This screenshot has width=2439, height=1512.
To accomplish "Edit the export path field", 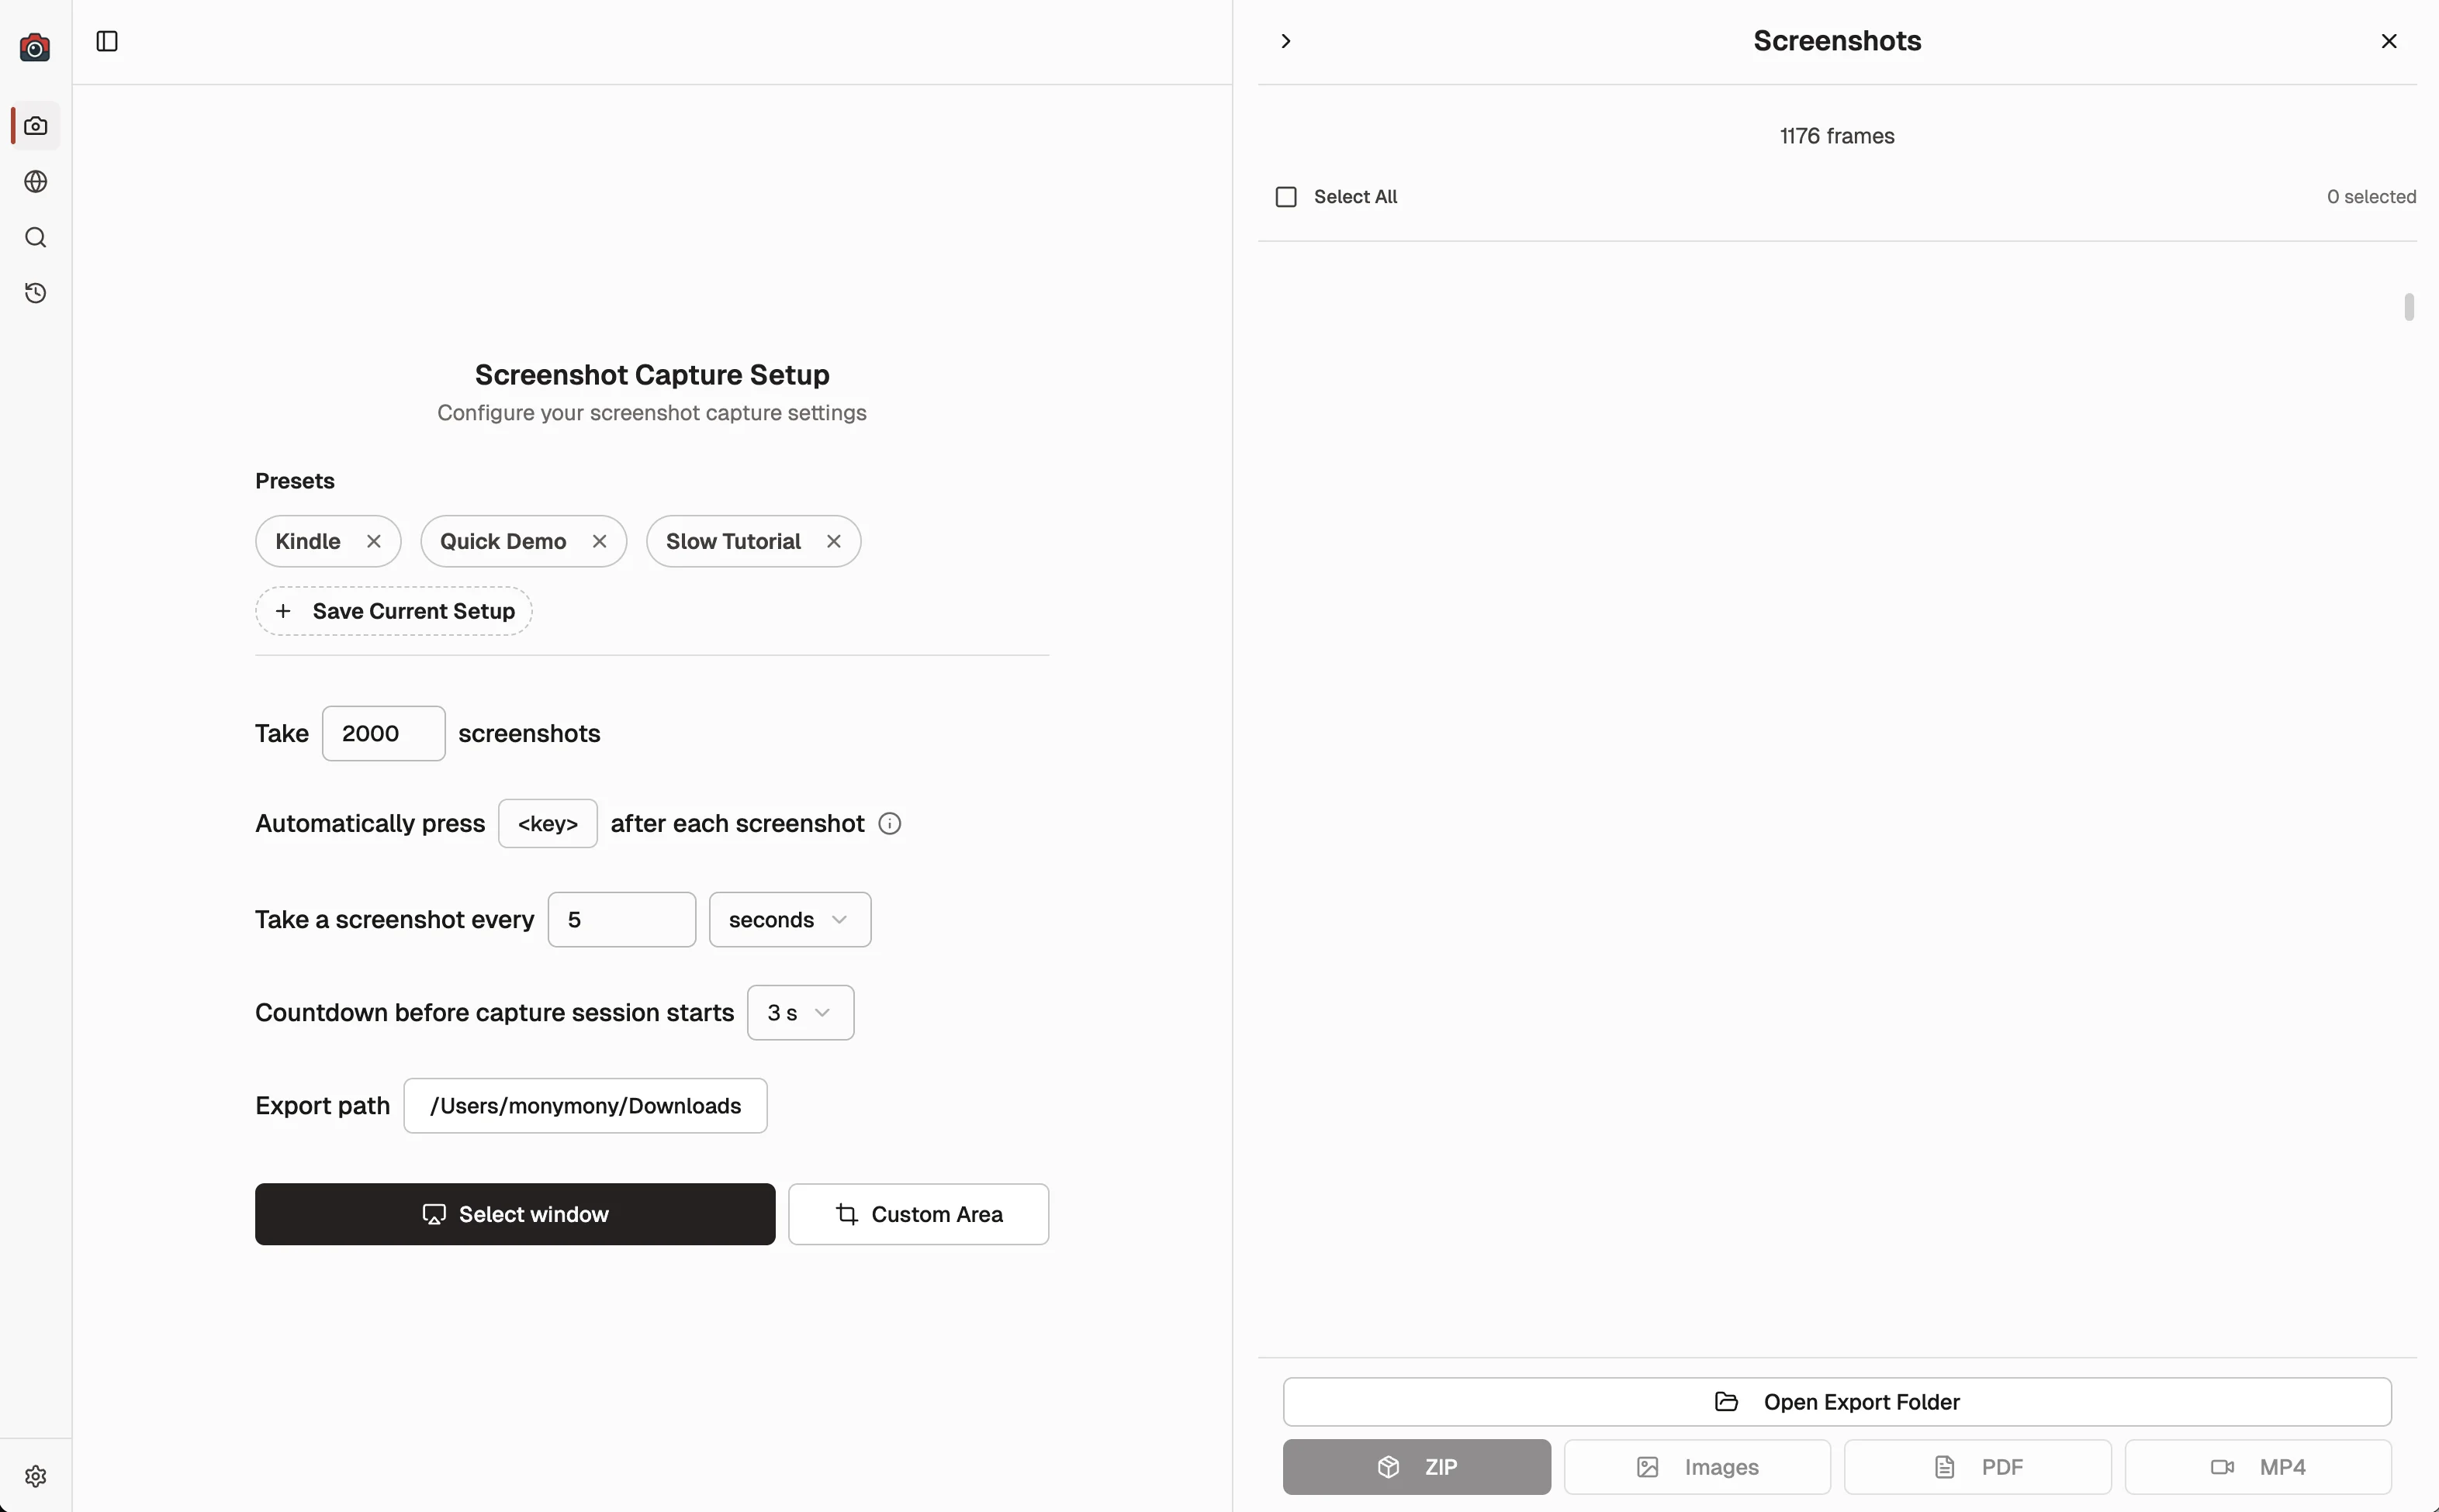I will coord(584,1104).
